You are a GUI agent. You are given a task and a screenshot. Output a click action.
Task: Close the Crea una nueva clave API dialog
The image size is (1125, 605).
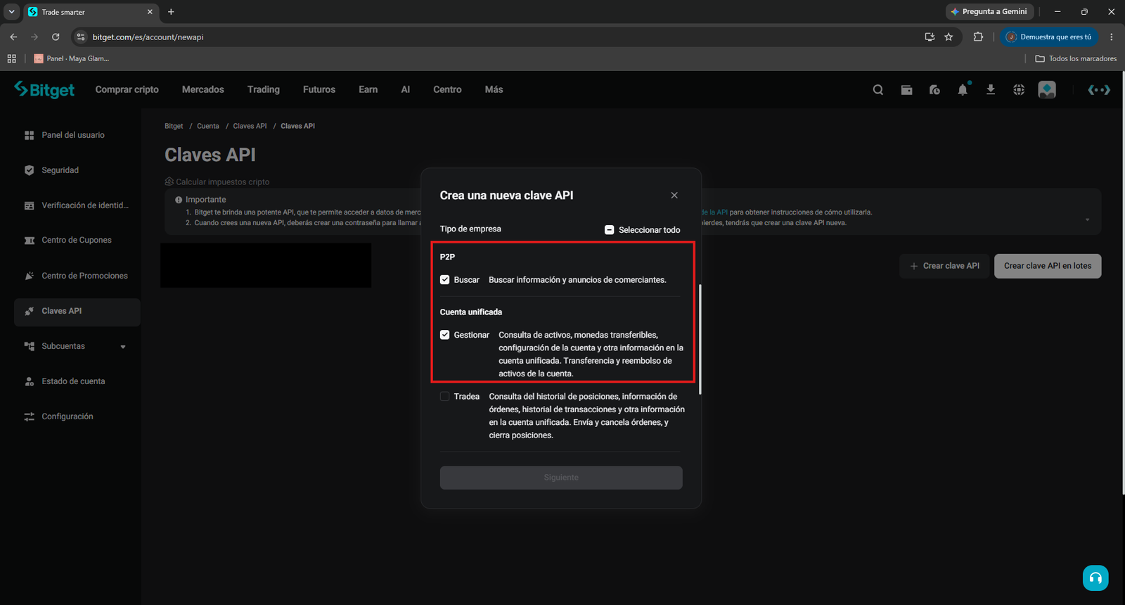click(x=674, y=196)
